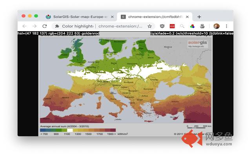Open the shield extension icon in the toolbar
251x156 pixels.
point(162,26)
